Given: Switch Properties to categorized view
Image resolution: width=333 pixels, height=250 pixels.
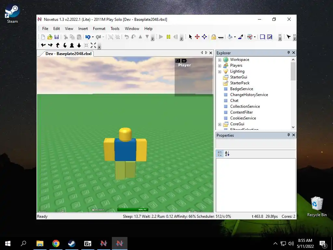Looking at the screenshot, I should [x=220, y=154].
